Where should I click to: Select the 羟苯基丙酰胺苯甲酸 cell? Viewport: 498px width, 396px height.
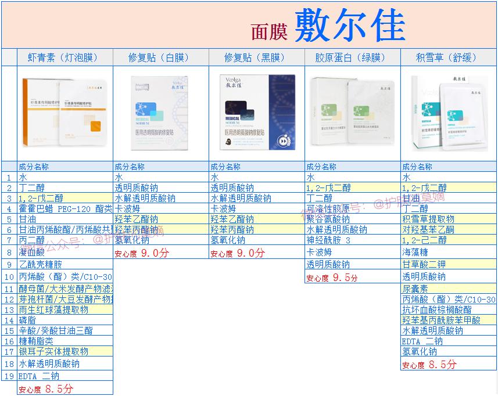click(x=449, y=320)
